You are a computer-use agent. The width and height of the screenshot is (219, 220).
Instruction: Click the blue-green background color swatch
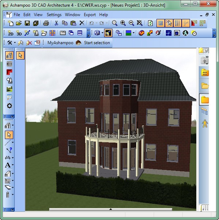(128, 33)
